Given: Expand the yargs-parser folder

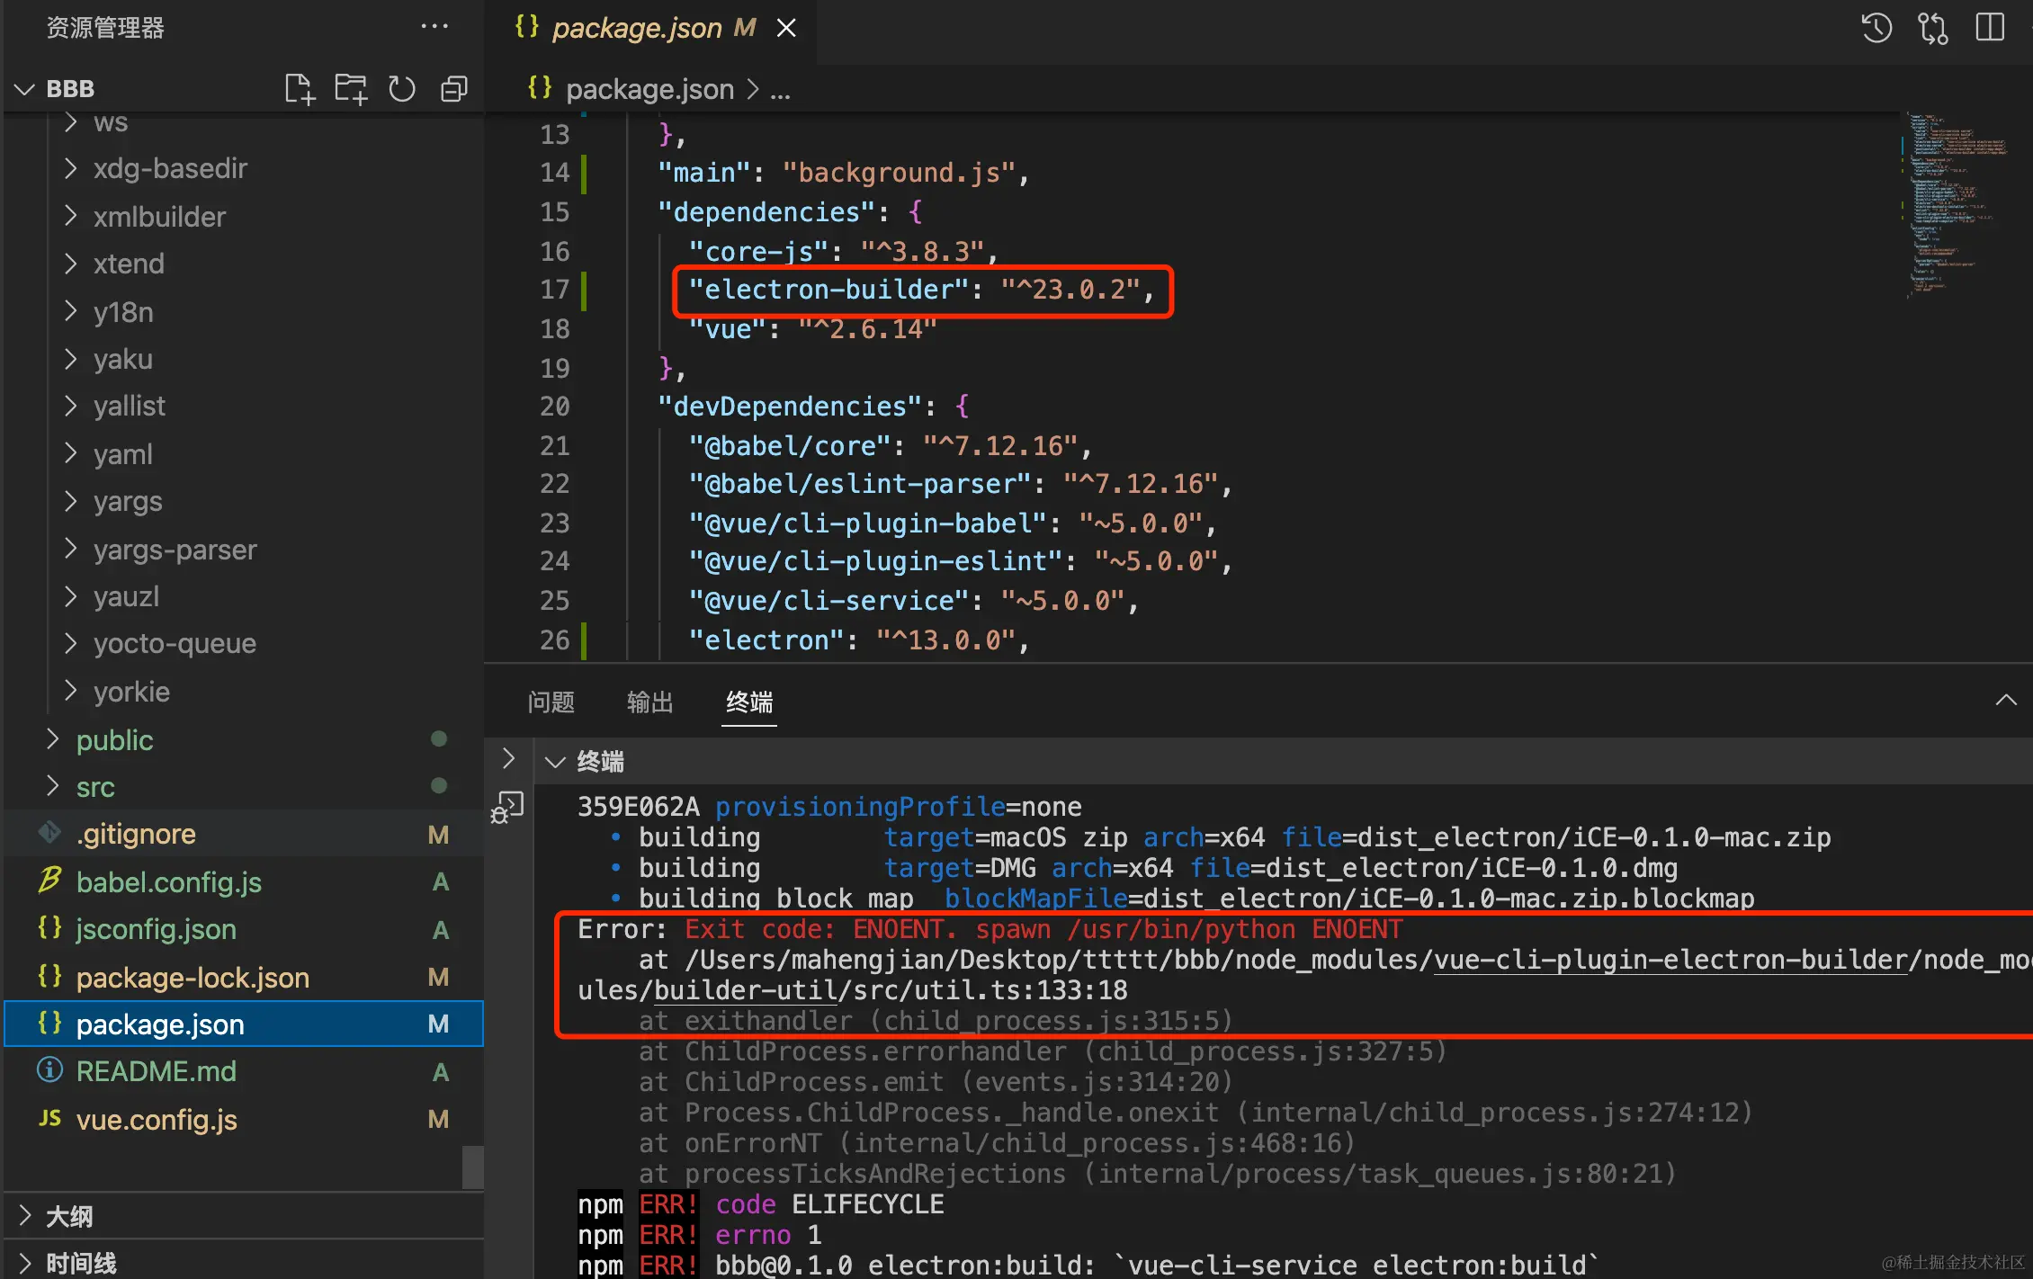Looking at the screenshot, I should 71,548.
